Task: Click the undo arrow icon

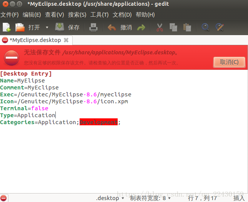Action: [x=112, y=27]
